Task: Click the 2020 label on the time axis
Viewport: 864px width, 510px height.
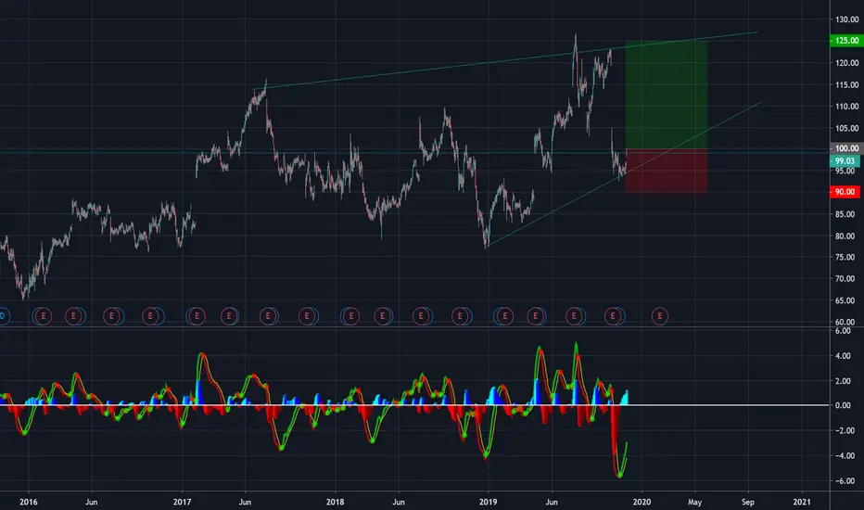Action: 642,502
